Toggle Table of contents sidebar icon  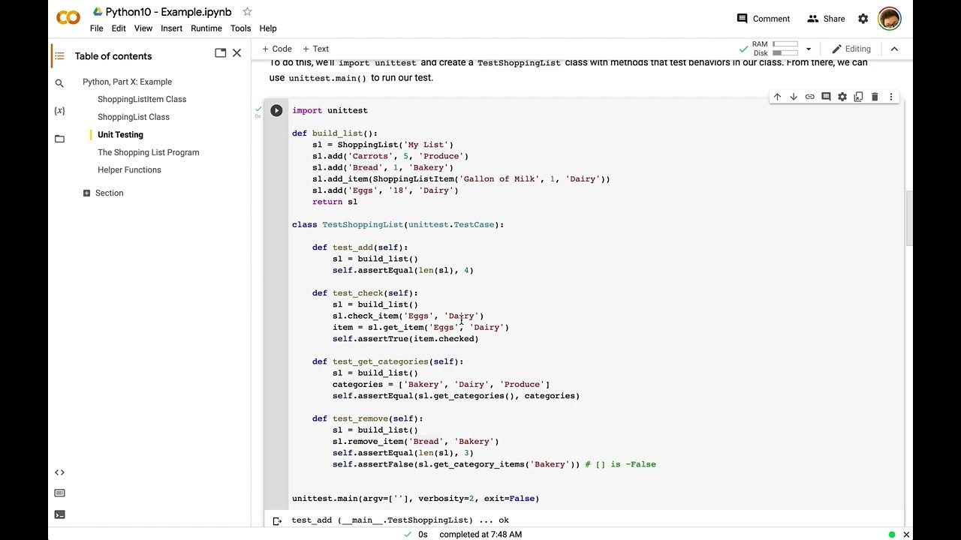(59, 55)
